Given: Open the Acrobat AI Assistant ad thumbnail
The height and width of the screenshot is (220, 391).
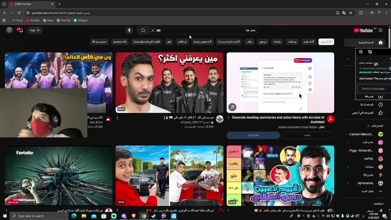Looking at the screenshot, I should (x=280, y=82).
